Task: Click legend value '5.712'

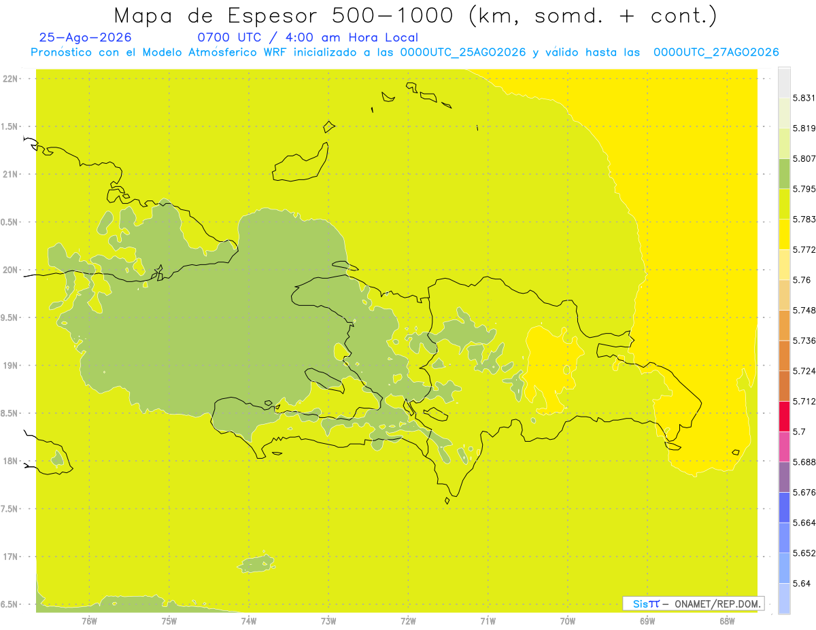Action: [x=804, y=401]
